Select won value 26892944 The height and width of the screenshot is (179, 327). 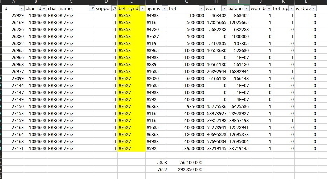pyautogui.click(x=216, y=72)
